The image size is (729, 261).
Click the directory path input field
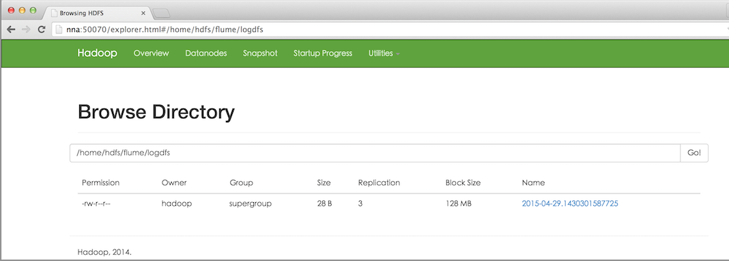[x=375, y=153]
